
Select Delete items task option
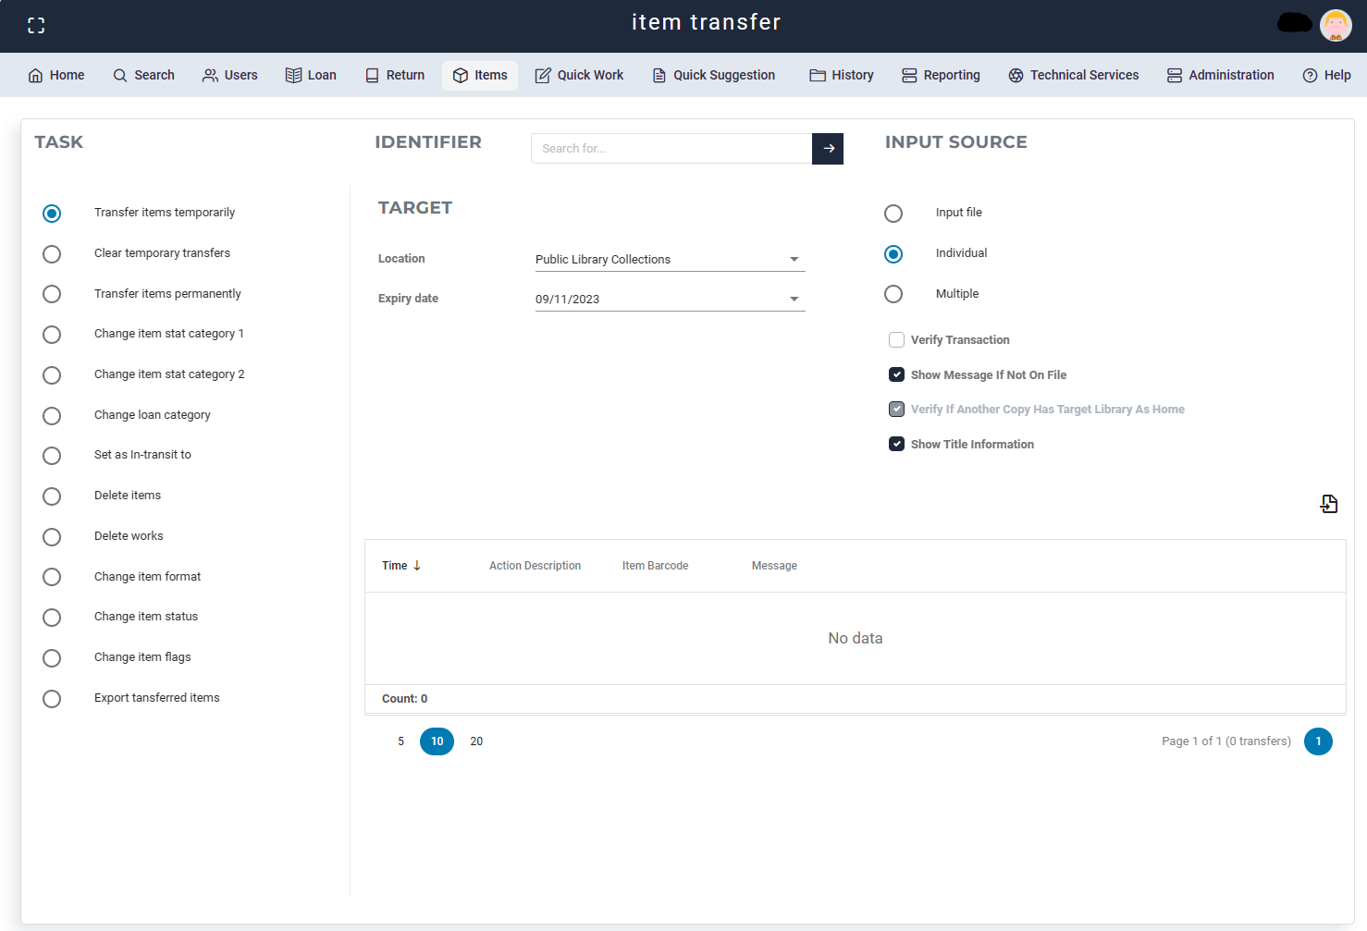click(x=52, y=496)
